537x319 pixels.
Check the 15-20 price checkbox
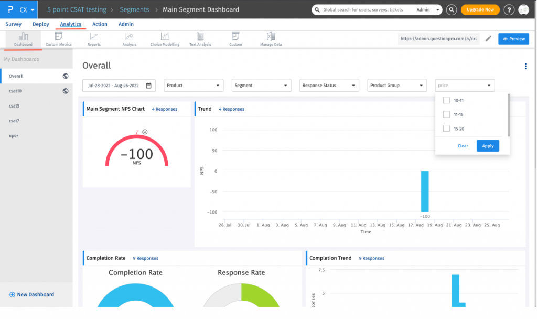coord(446,129)
